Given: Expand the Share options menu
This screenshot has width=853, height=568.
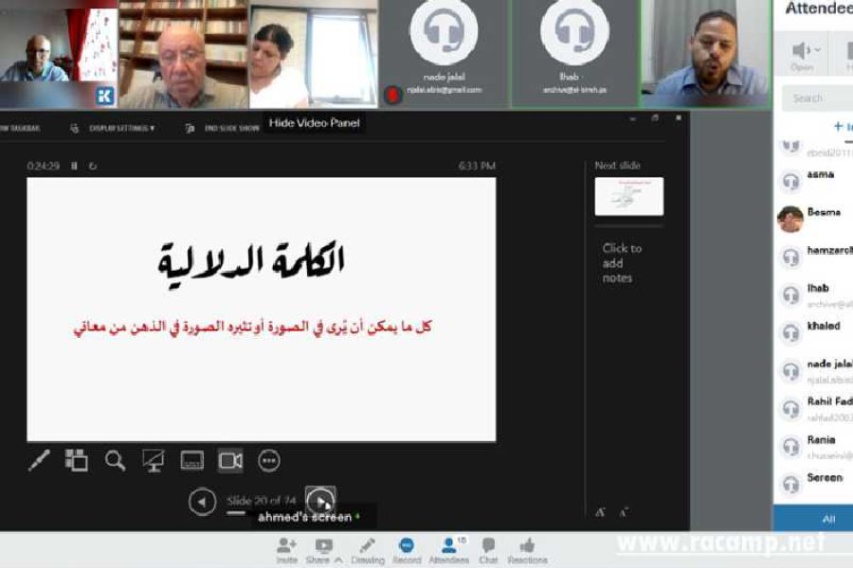Looking at the screenshot, I should 324,550.
